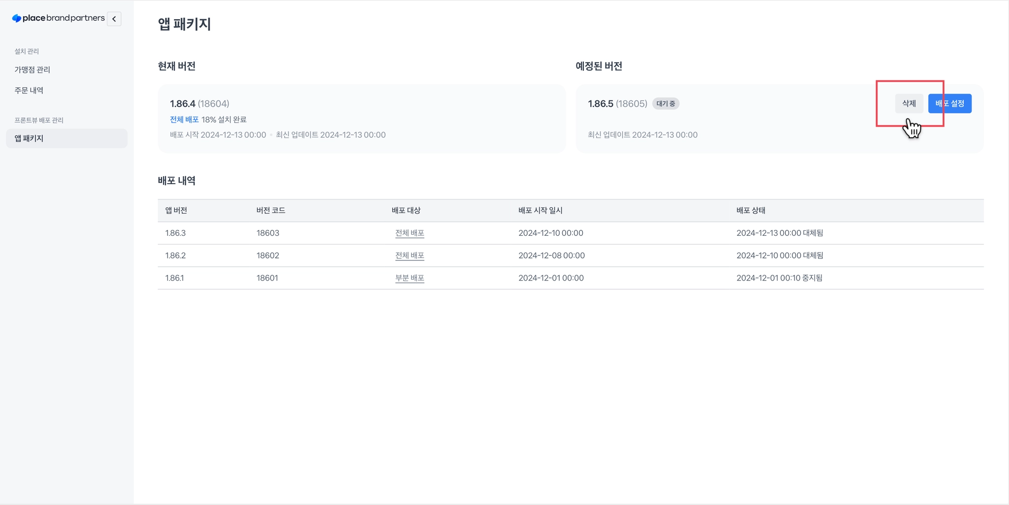The width and height of the screenshot is (1009, 505).
Task: Open 주문 내역 menu
Action: (x=29, y=91)
